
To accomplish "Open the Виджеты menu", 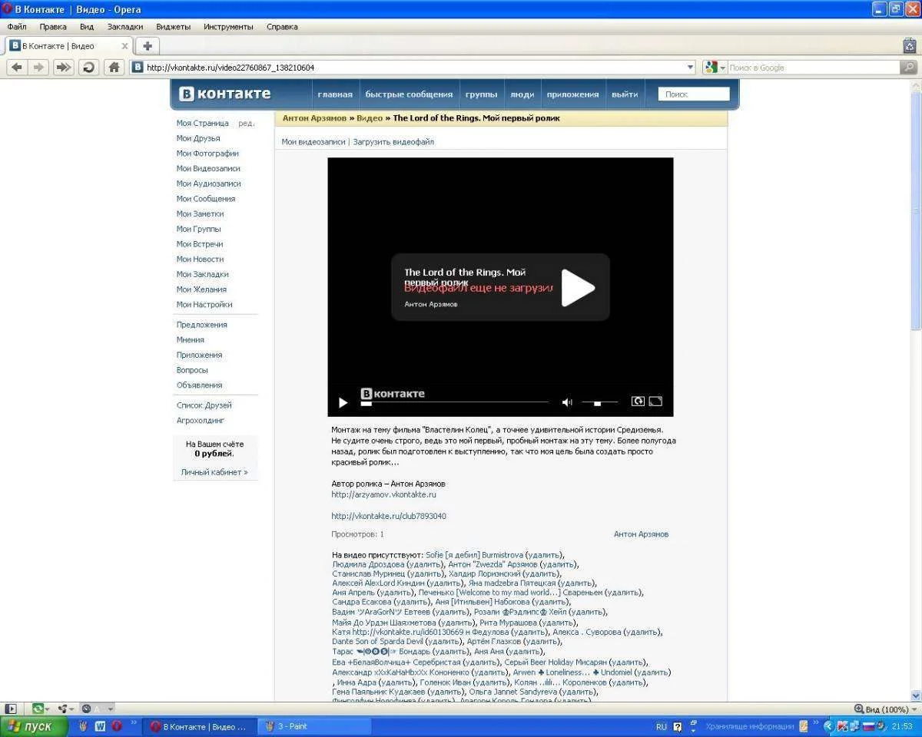I will click(x=174, y=26).
